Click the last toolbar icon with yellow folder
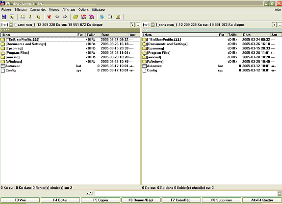Image resolution: width=282 pixels, height=204 pixels. 118,17
